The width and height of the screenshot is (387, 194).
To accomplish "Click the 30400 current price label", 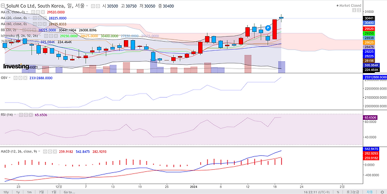I will pyautogui.click(x=369, y=23).
